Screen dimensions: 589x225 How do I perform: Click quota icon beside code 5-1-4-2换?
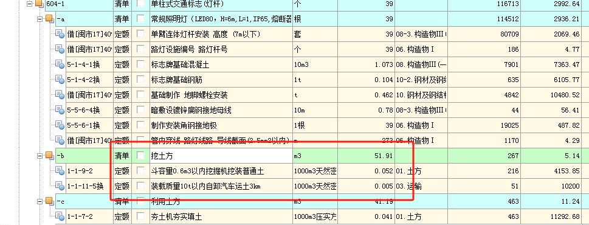coord(60,79)
